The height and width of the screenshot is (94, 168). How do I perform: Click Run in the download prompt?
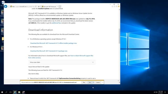84,83
